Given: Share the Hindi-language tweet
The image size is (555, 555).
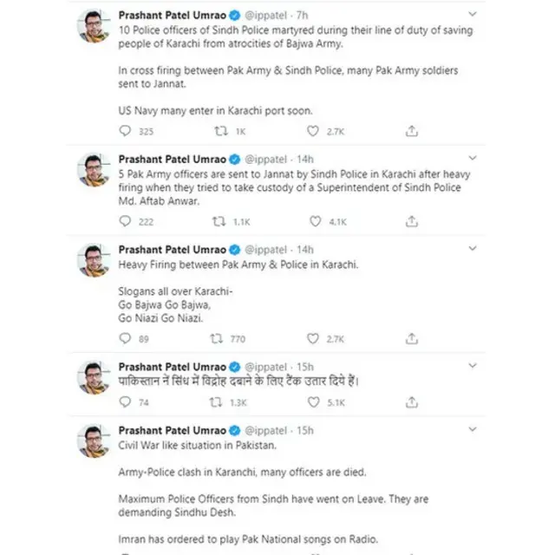Looking at the screenshot, I should (412, 402).
